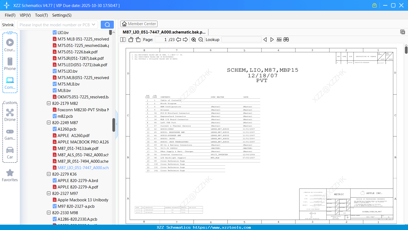408x230 pixels.
Task: Click the page number input box
Action: (162, 40)
